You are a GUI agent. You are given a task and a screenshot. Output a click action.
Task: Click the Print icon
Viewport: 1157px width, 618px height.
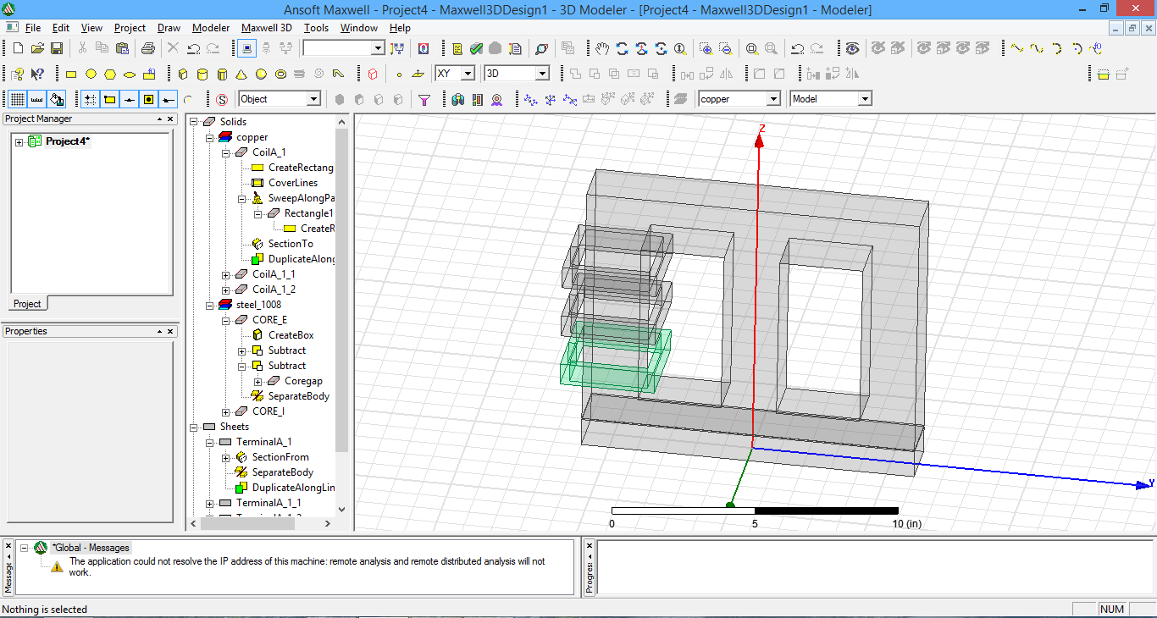pos(148,48)
